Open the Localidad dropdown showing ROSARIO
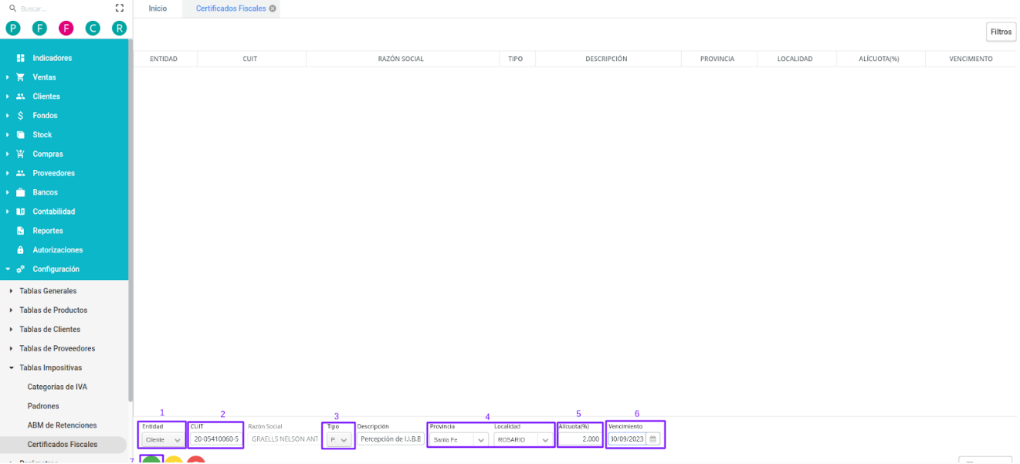1020x464 pixels. coord(523,439)
